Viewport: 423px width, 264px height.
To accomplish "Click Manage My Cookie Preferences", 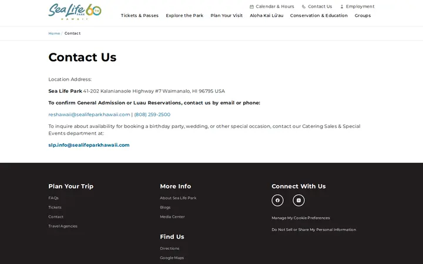I will click(x=301, y=218).
